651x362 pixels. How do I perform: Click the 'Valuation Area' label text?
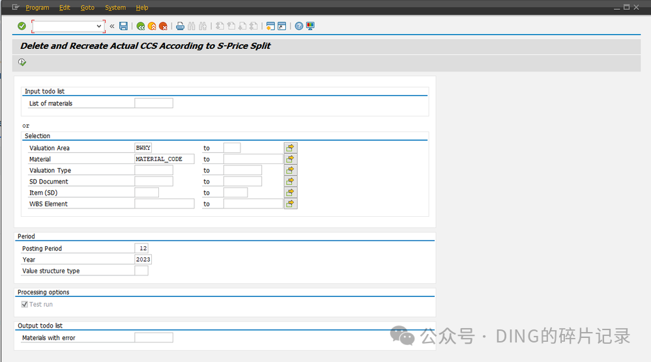click(x=50, y=148)
